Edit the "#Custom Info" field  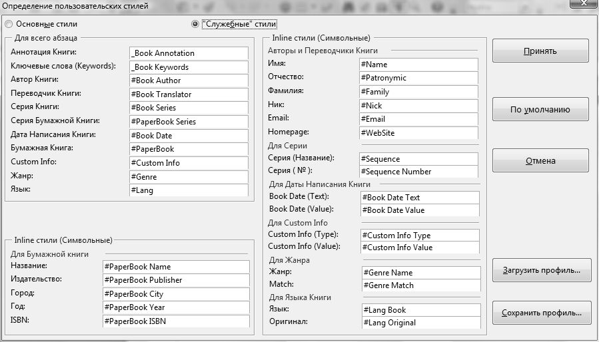tap(189, 163)
